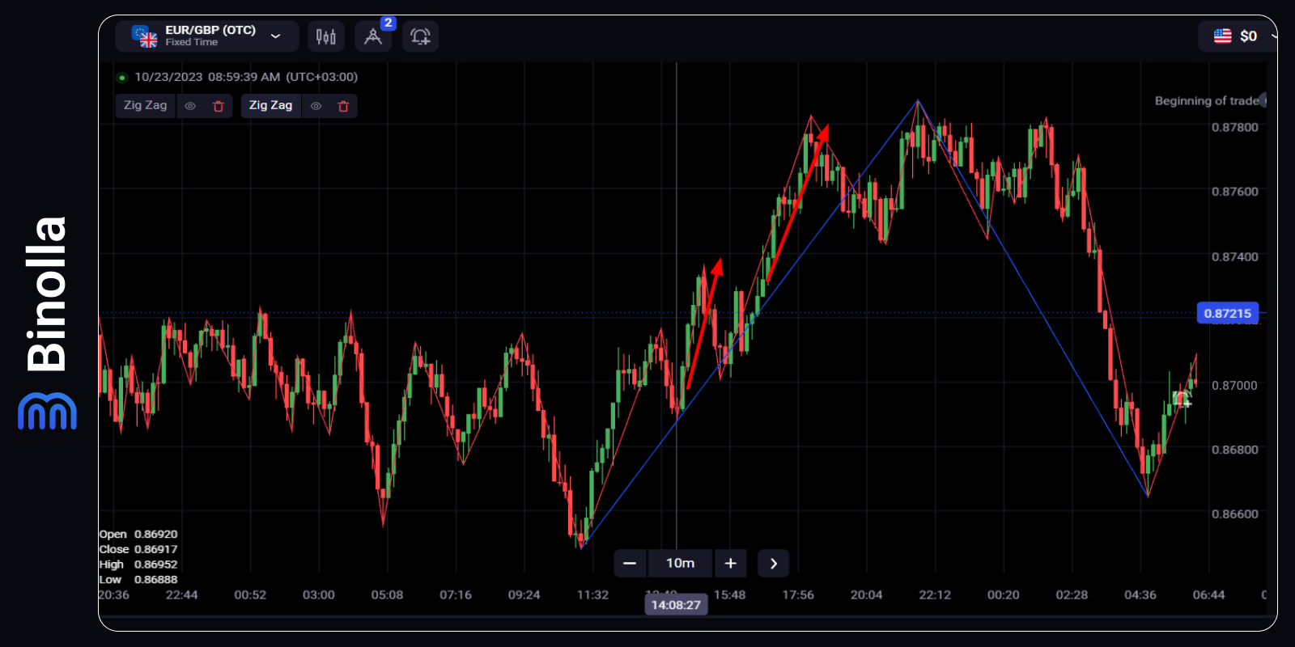Open the indicators and drawing tools icon

click(373, 36)
